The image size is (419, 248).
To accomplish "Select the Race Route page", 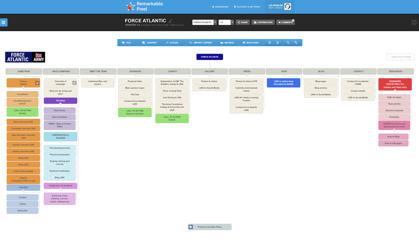I will pyautogui.click(x=59, y=110).
